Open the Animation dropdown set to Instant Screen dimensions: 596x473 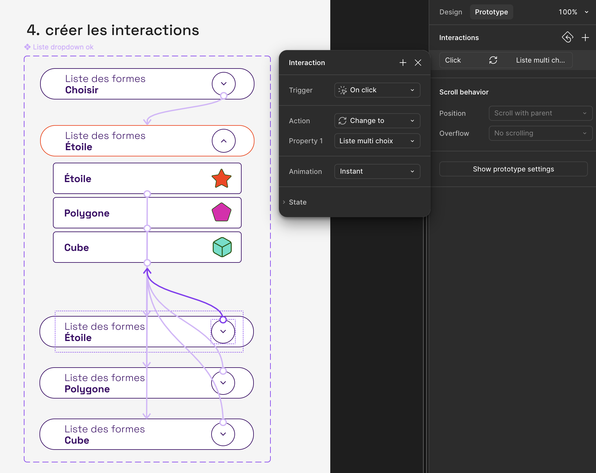pos(377,171)
